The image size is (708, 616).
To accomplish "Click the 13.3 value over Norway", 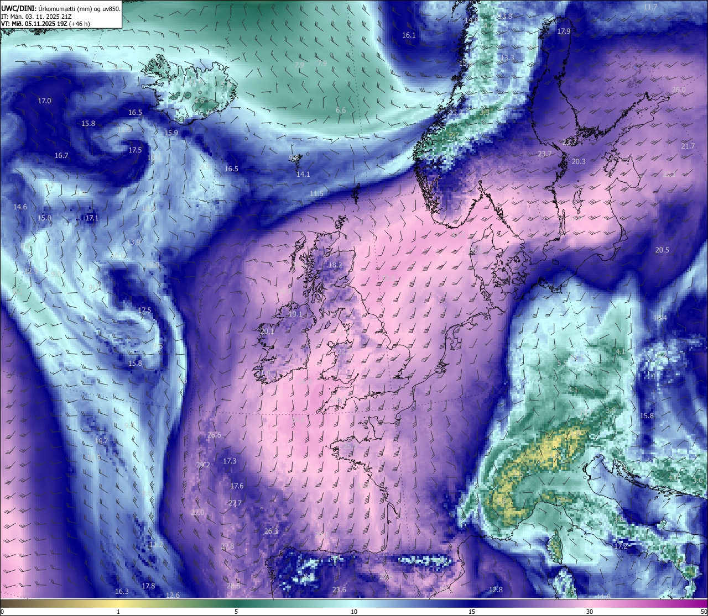I will click(x=507, y=57).
